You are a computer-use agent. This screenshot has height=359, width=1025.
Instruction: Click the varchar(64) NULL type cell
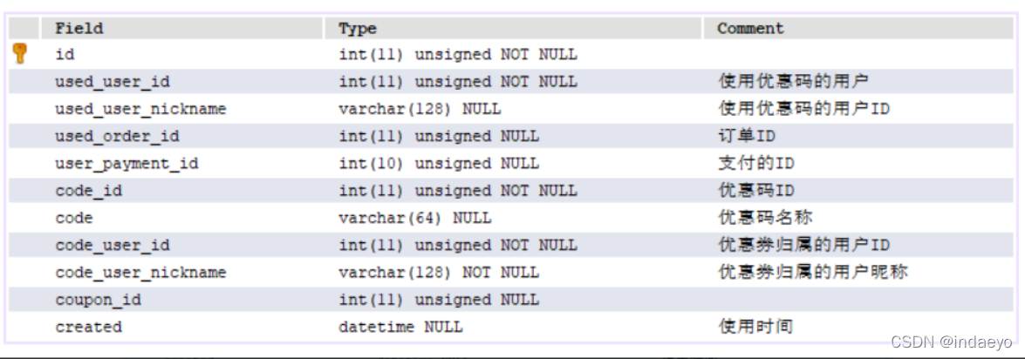tap(414, 218)
